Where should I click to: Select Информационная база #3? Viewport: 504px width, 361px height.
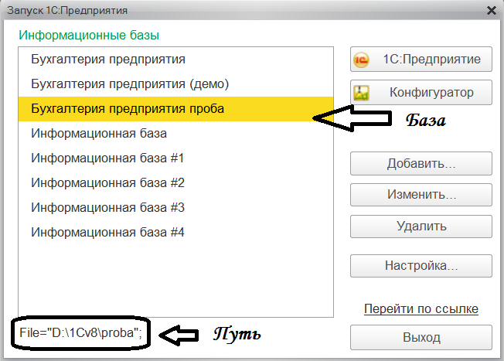tap(175, 208)
